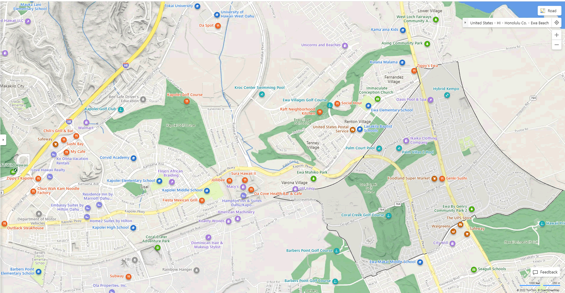Expand the left sidebar panel chevron

click(x=3, y=140)
